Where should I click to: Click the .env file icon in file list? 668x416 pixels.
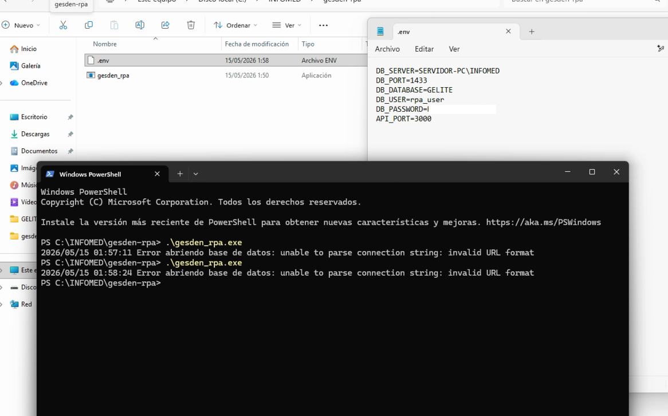click(x=91, y=60)
